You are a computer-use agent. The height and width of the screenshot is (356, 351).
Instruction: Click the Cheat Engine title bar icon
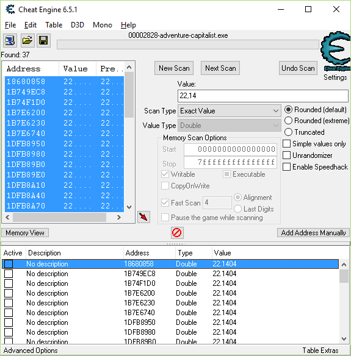(10, 10)
